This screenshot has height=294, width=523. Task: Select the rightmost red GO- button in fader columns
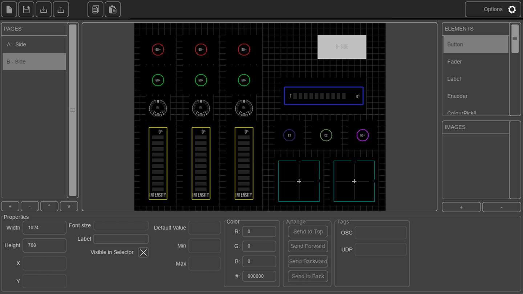click(x=244, y=49)
